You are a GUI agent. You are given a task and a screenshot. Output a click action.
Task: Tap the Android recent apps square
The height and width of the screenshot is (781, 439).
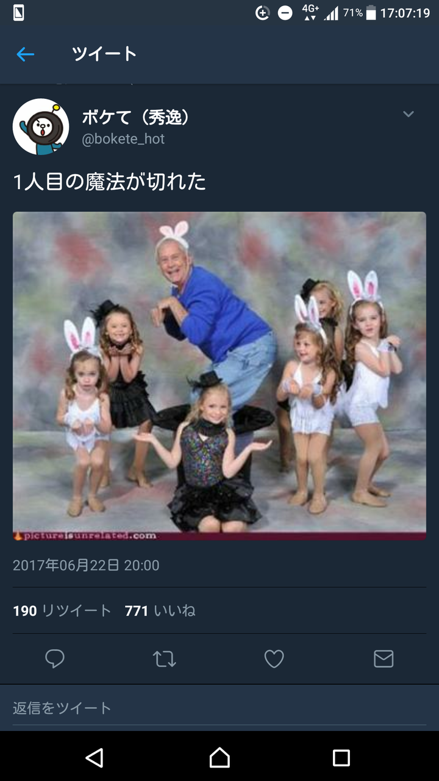(x=341, y=757)
